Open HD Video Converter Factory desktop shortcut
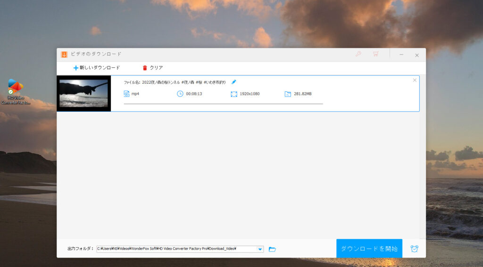The image size is (483, 267). (x=15, y=91)
